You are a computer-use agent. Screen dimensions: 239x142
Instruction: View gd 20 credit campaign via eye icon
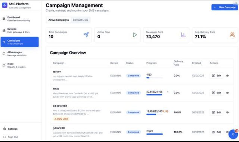[x=227, y=112]
